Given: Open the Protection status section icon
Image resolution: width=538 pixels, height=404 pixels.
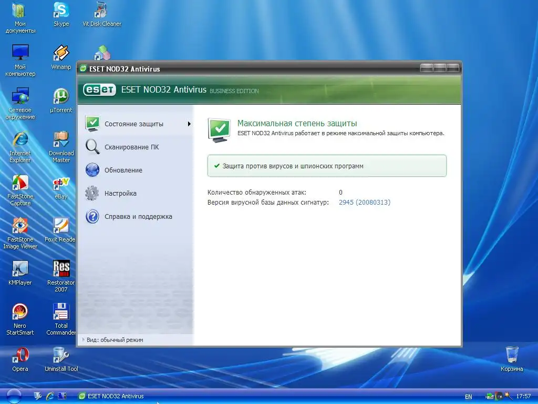Looking at the screenshot, I should 92,124.
